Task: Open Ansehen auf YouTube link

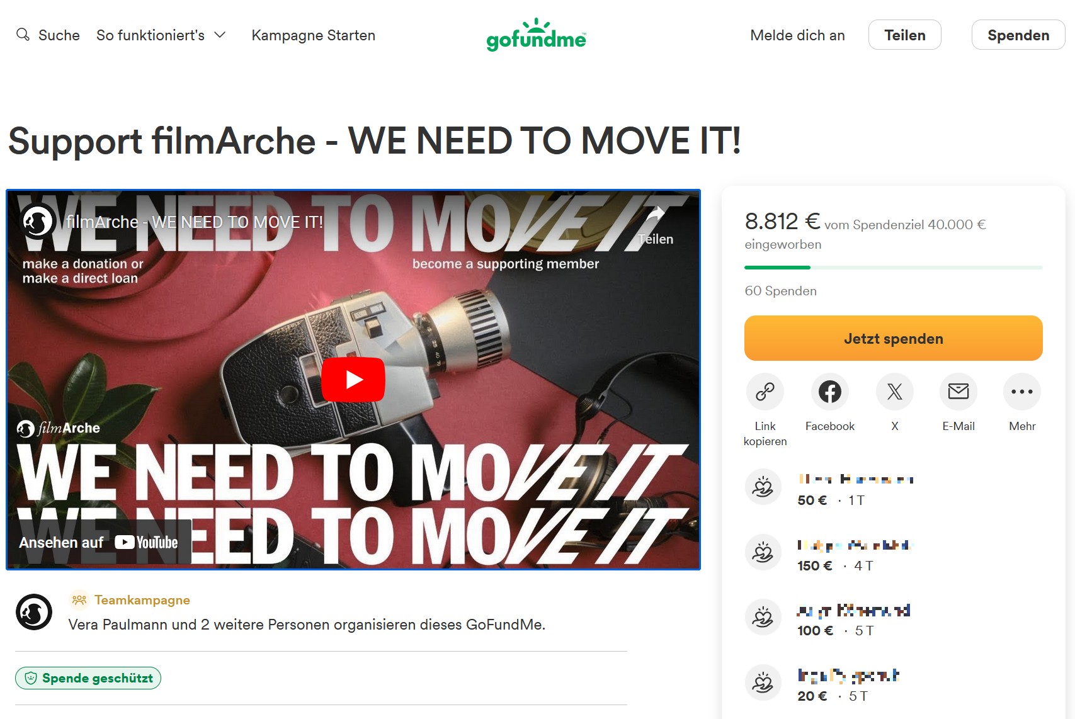Action: pyautogui.click(x=99, y=542)
